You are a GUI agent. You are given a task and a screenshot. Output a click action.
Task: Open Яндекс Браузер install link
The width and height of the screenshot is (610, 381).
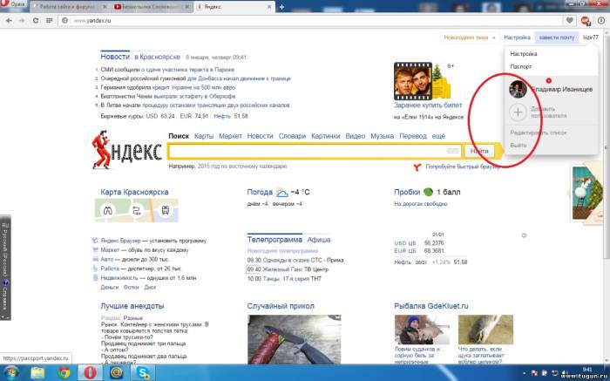click(120, 241)
